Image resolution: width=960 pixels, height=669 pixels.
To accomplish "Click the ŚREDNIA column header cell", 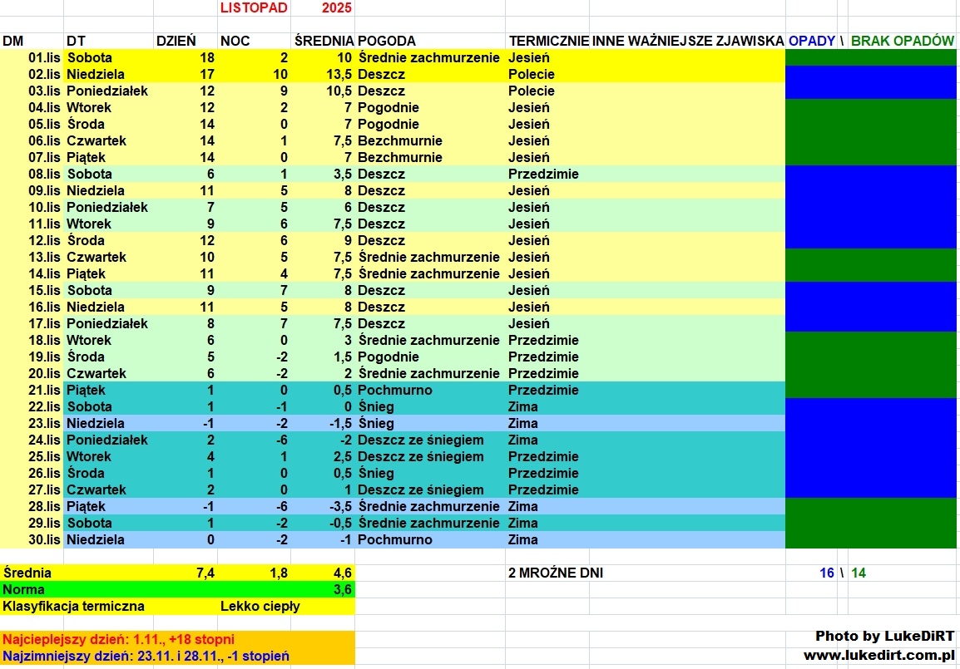I will pyautogui.click(x=323, y=41).
